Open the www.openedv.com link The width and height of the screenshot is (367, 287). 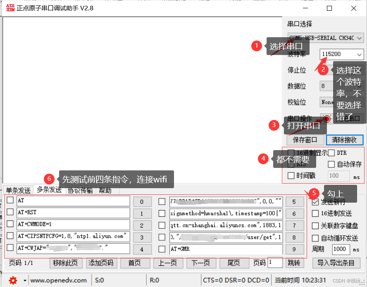(59, 280)
